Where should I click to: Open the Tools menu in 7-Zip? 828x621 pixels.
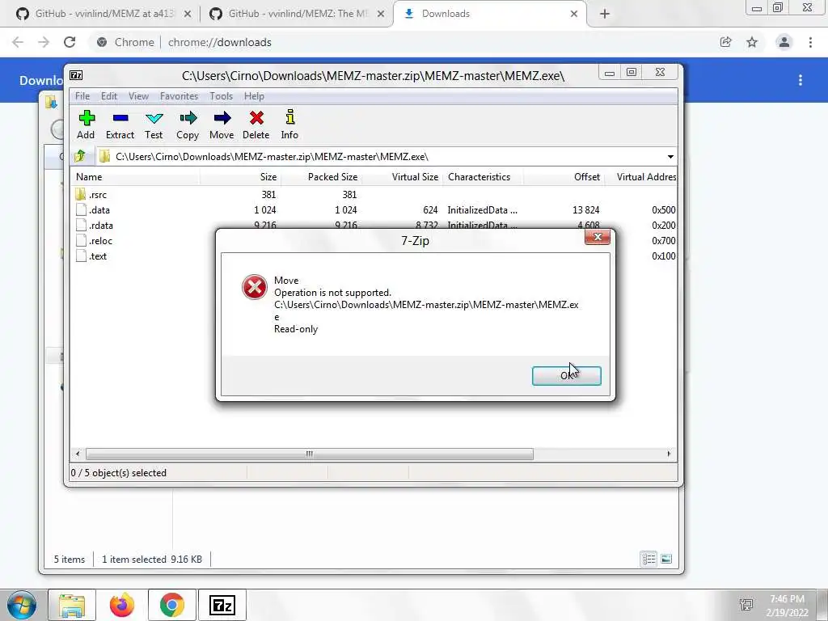(x=222, y=96)
